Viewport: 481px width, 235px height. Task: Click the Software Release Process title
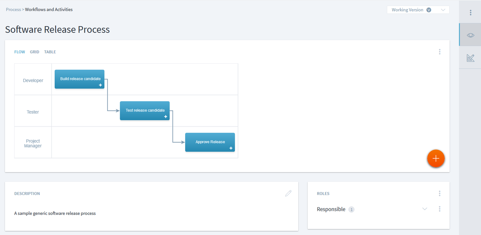click(57, 30)
